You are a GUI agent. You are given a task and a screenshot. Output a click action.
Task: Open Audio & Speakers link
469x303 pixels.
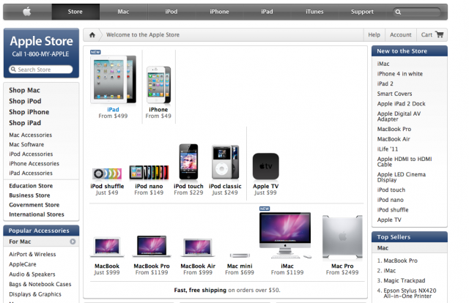(x=32, y=274)
